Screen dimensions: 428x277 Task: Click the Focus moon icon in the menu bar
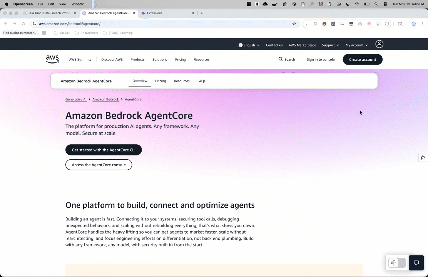click(348, 4)
